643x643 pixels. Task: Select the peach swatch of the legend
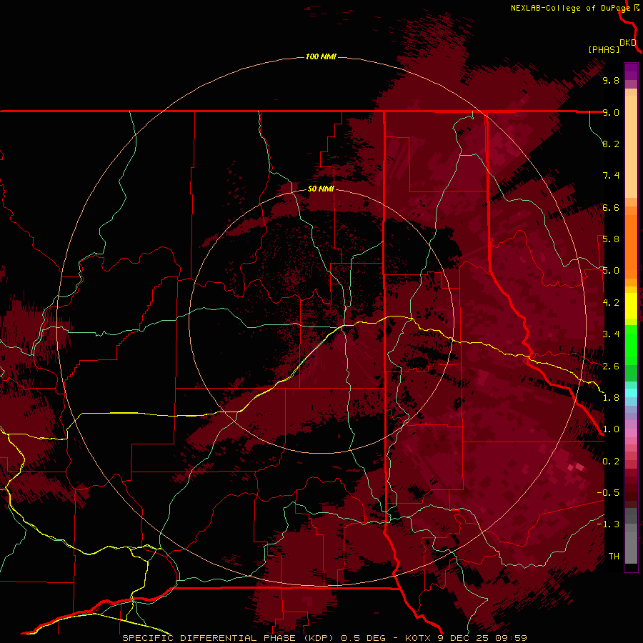[631, 146]
